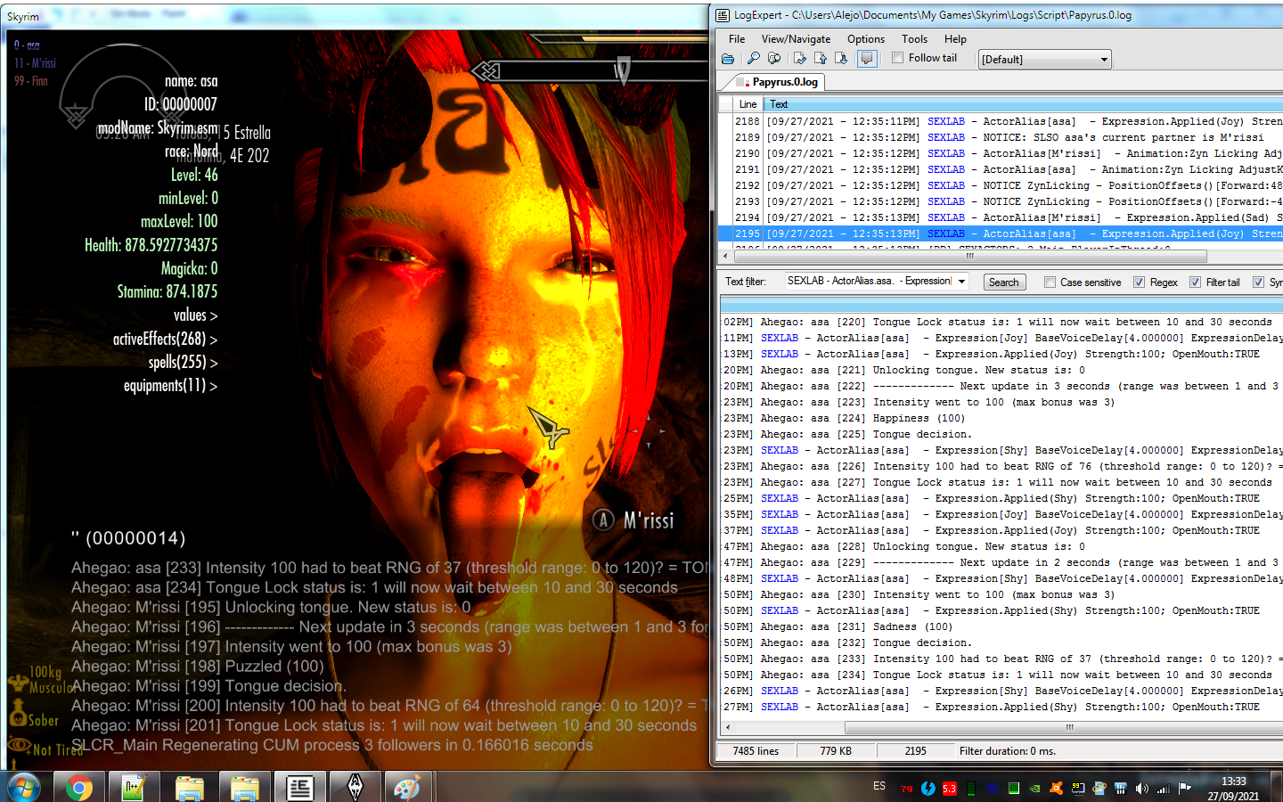This screenshot has height=802, width=1283.
Task: Toggle Case sensitive filter option
Action: 1050,282
